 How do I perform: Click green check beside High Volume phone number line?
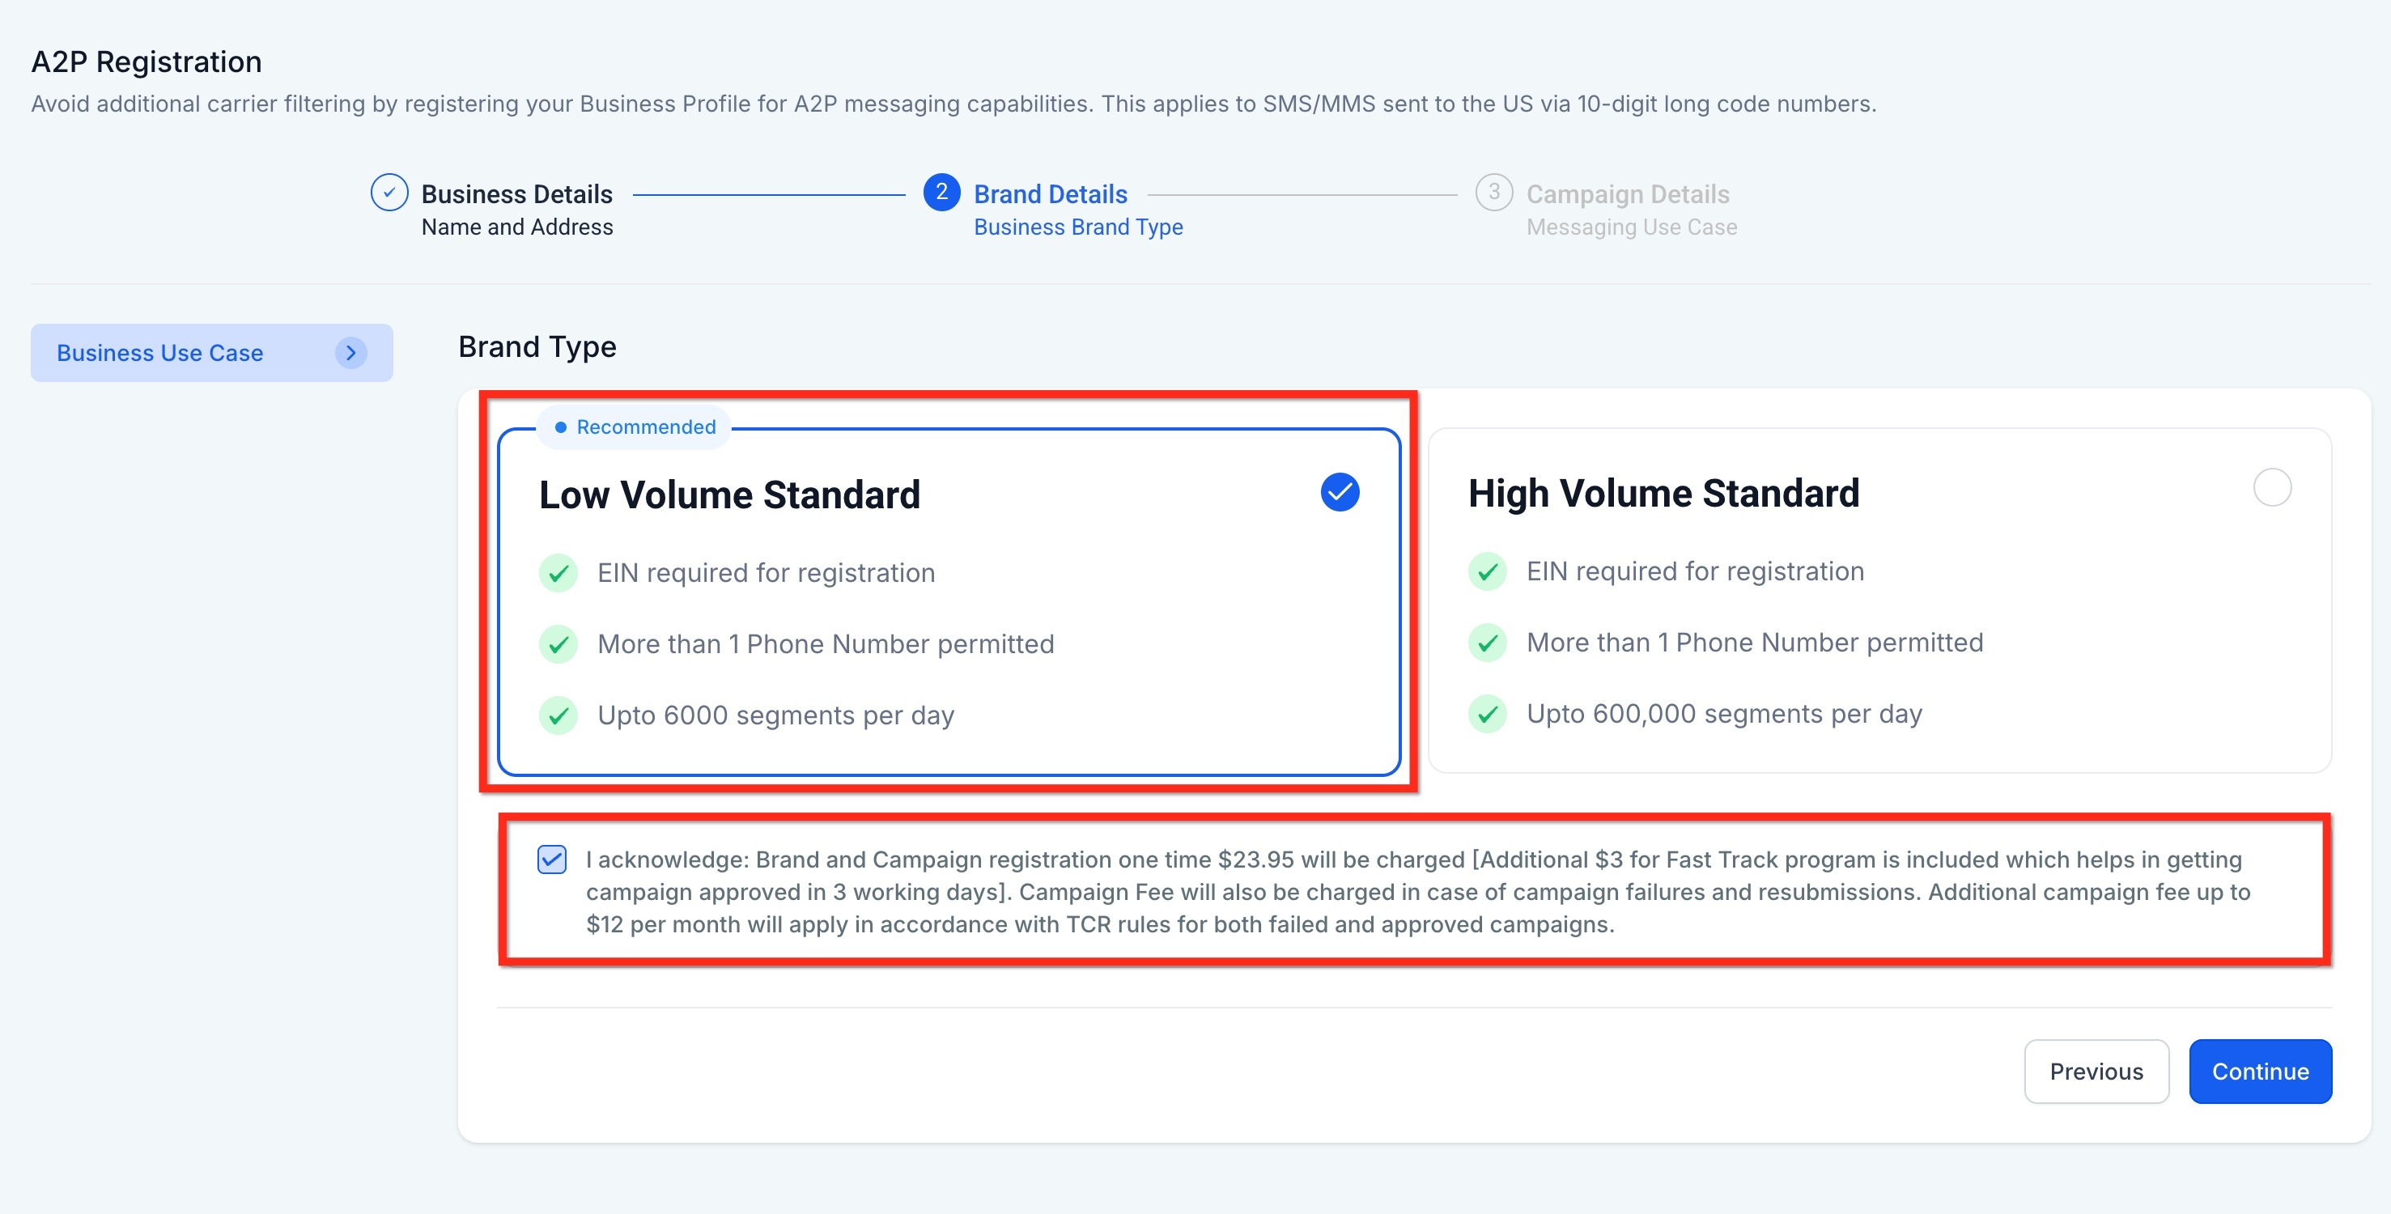tap(1488, 643)
